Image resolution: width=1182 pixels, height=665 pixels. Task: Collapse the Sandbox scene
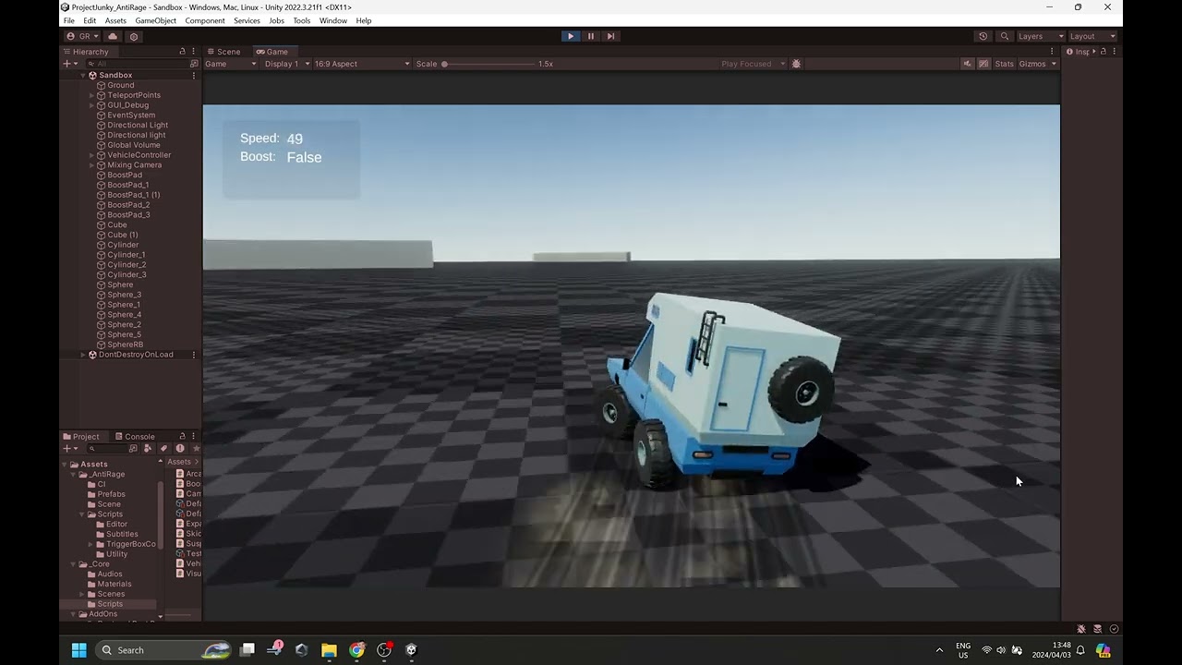tap(82, 75)
